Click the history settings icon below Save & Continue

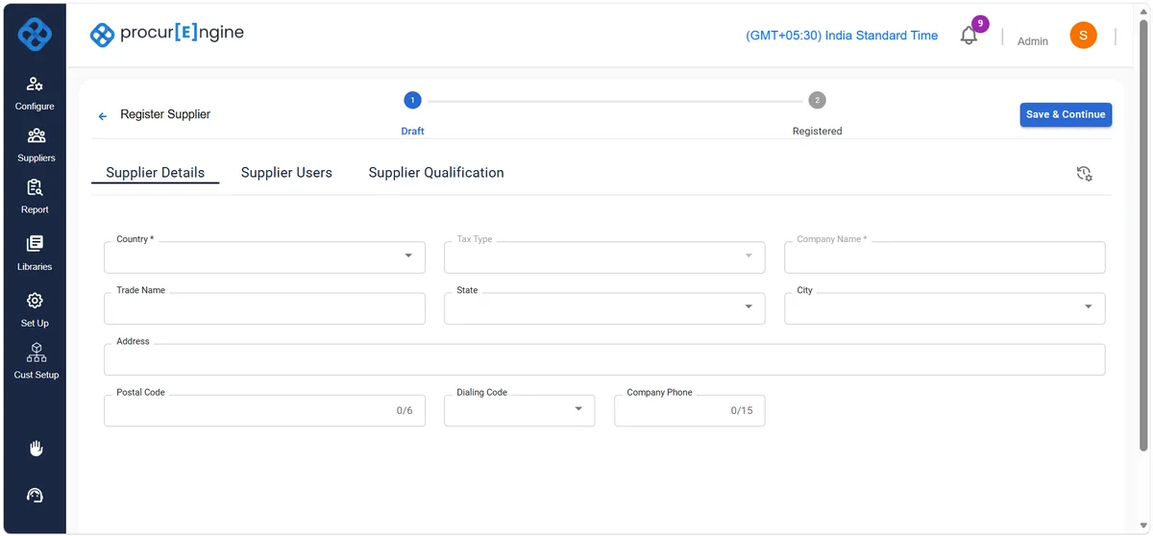(1084, 174)
